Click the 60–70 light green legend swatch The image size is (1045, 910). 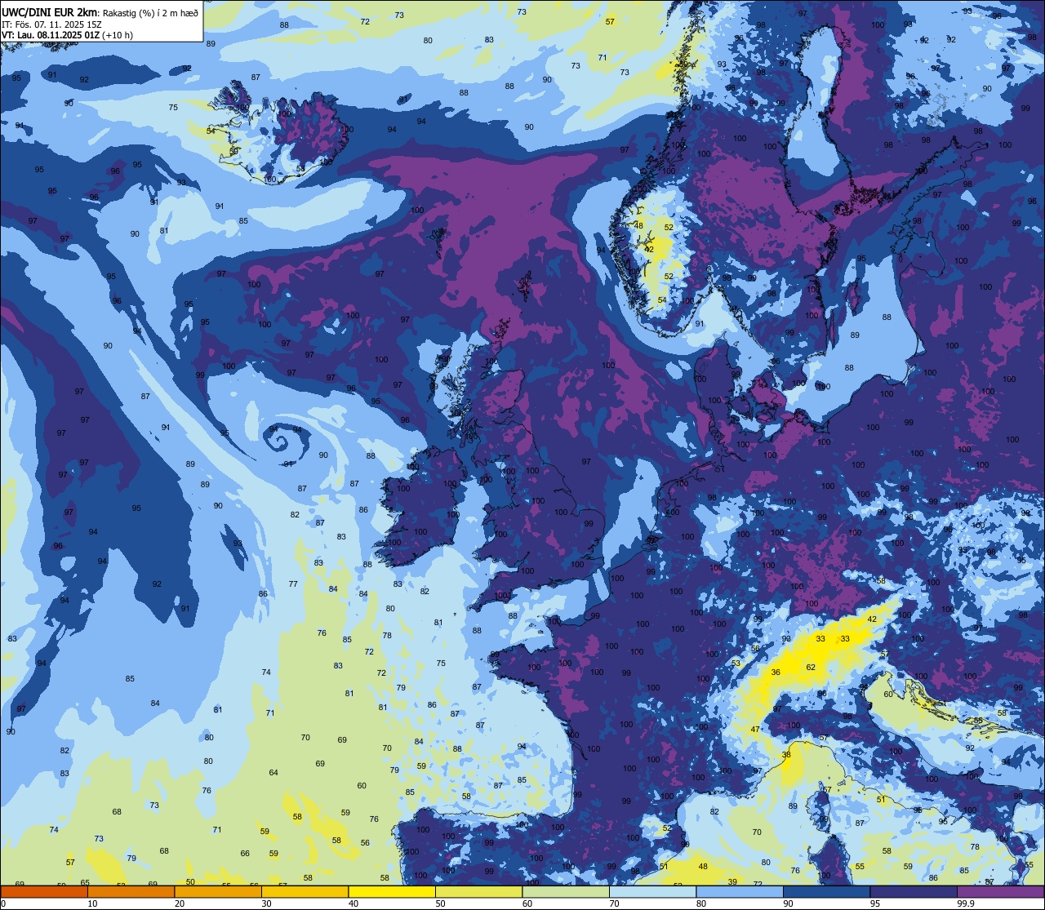pos(566,891)
